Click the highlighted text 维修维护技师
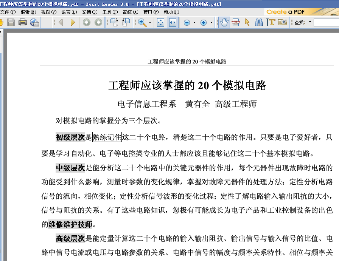This screenshot has width=339, height=261. click(x=70, y=224)
